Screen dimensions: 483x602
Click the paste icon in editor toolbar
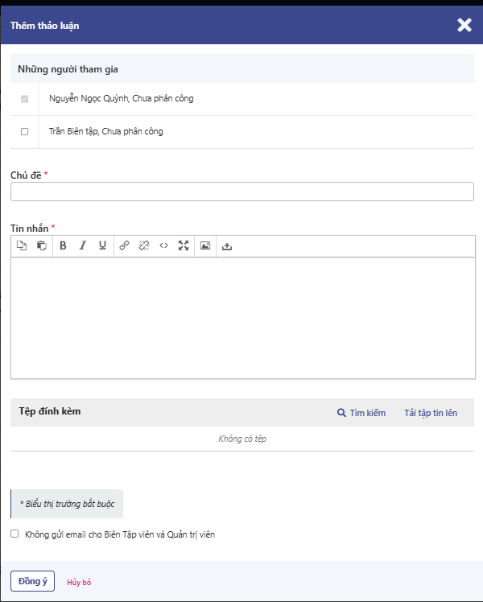pos(42,246)
